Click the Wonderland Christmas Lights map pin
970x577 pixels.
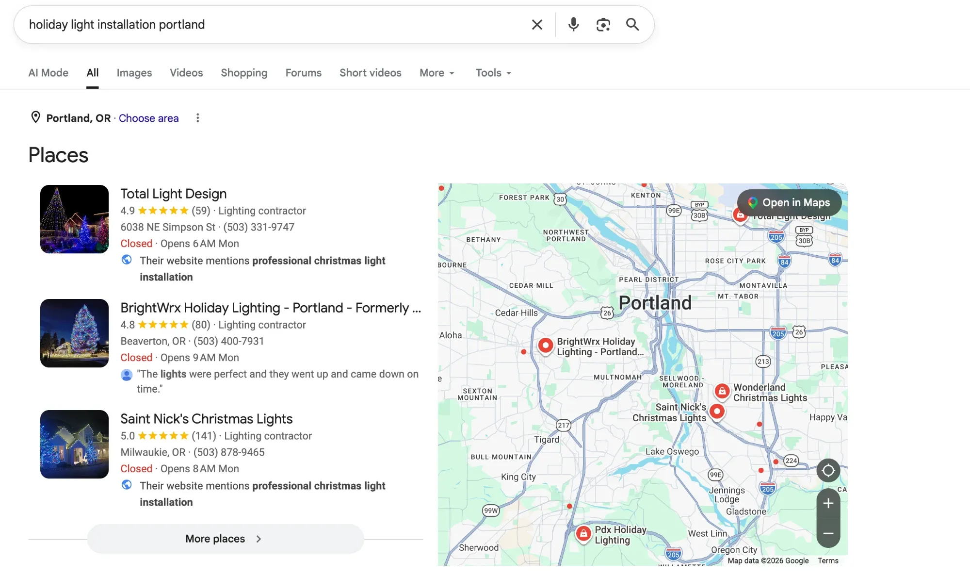[x=722, y=391]
